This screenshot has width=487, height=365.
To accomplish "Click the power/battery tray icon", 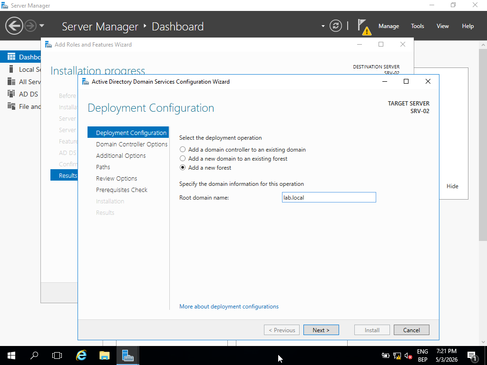I will [386, 355].
